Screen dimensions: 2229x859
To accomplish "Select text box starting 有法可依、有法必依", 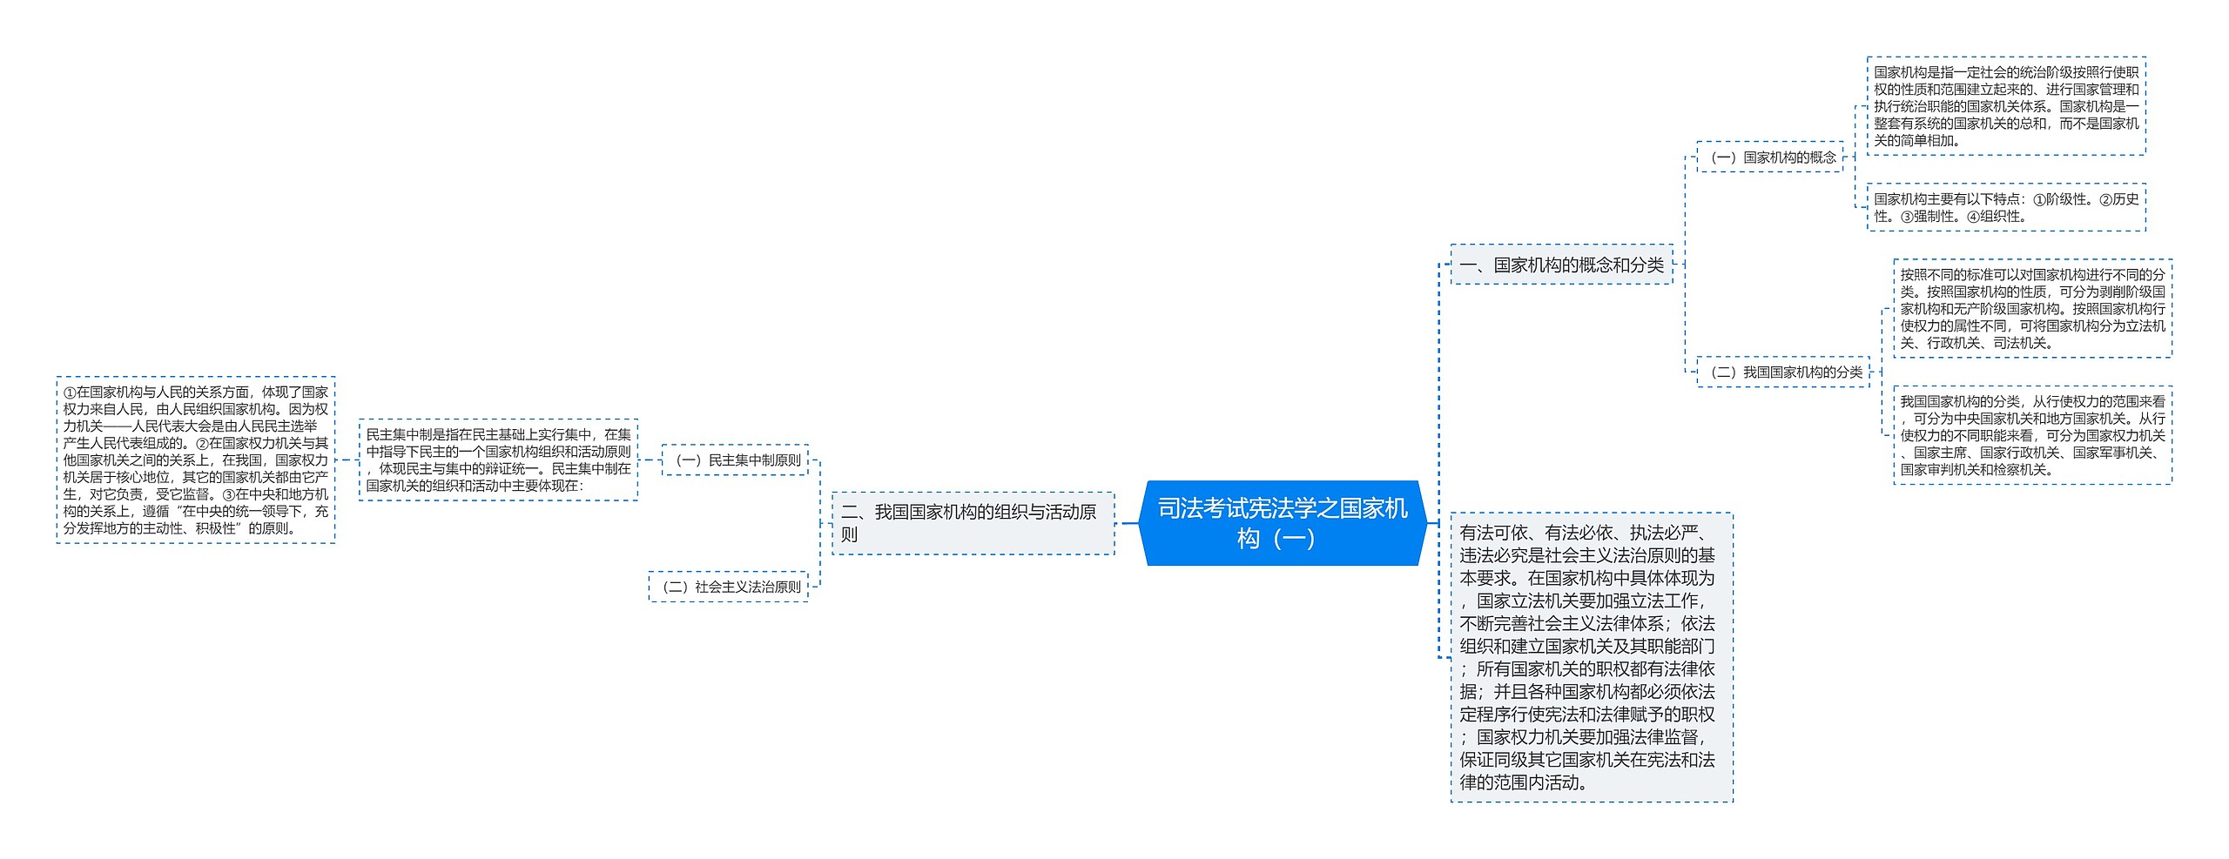I will click(1592, 657).
